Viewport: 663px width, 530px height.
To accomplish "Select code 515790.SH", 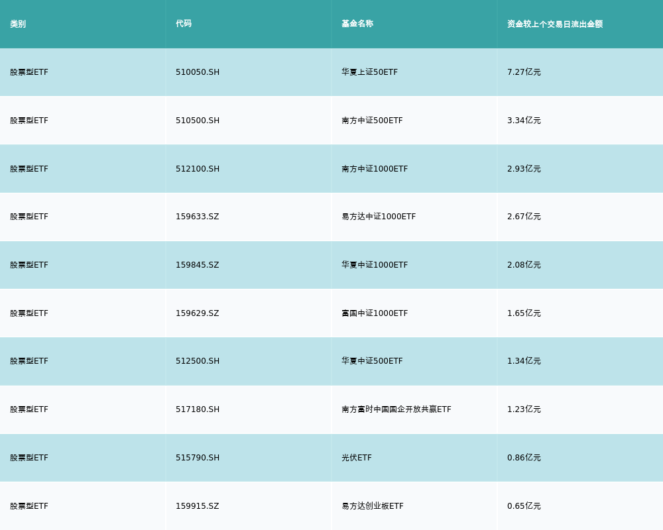I will point(198,458).
